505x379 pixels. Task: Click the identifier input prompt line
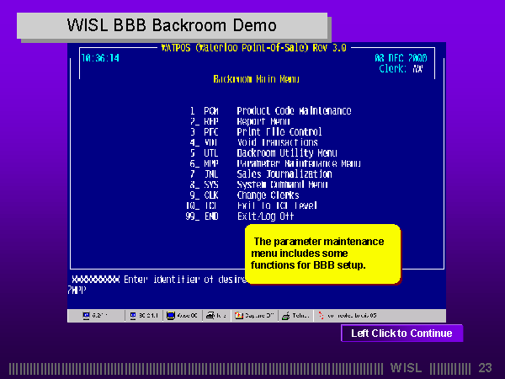pyautogui.click(x=151, y=279)
